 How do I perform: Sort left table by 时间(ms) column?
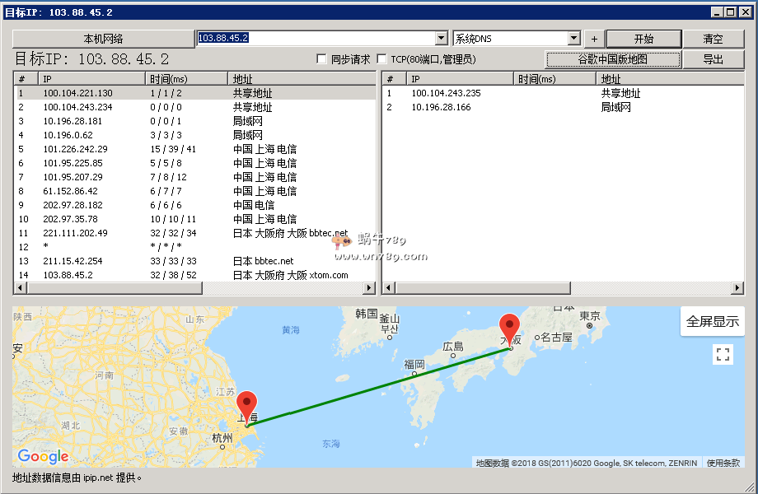pyautogui.click(x=186, y=79)
